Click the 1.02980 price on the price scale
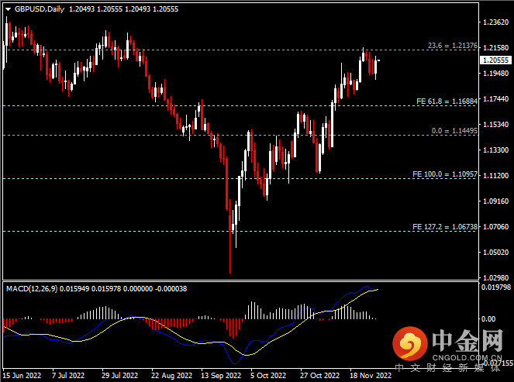The width and height of the screenshot is (514, 382). [495, 277]
